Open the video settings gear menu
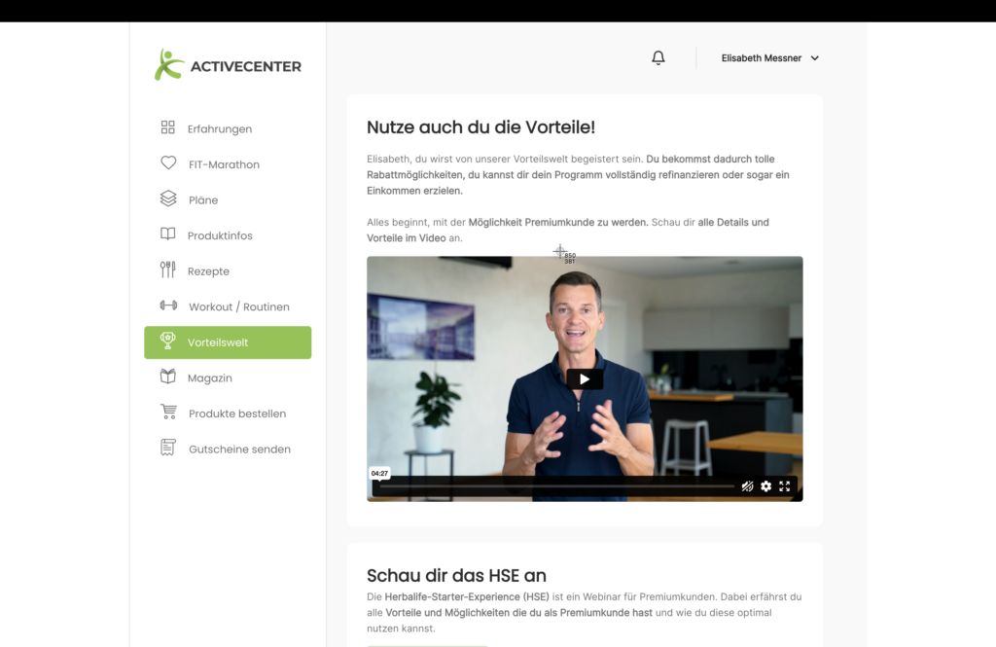The width and height of the screenshot is (996, 647). pyautogui.click(x=765, y=485)
